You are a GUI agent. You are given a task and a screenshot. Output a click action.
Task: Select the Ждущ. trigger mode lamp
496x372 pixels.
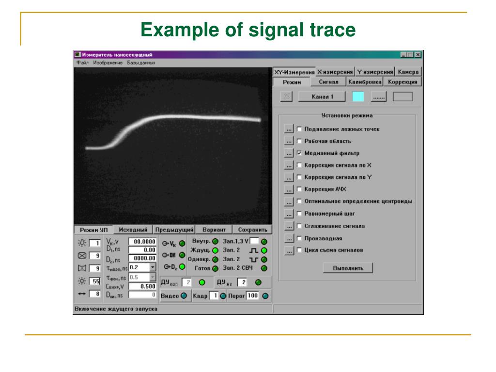[216, 250]
